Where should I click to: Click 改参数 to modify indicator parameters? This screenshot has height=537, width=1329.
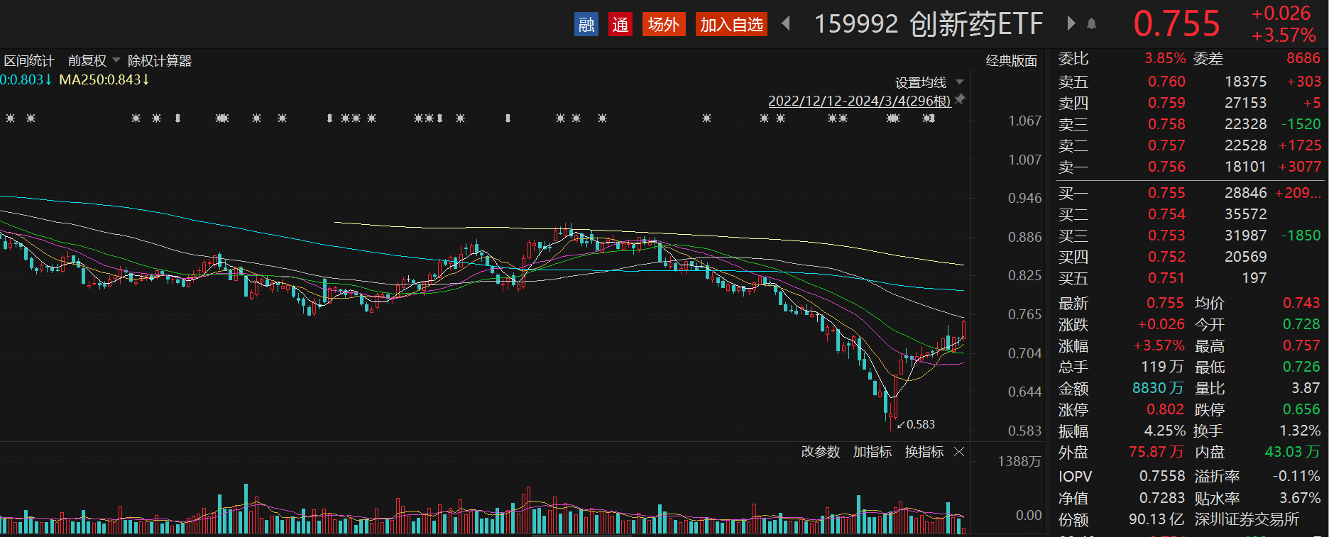click(820, 452)
